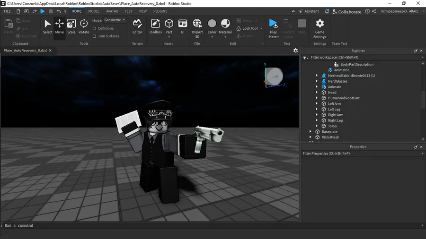
Task: Switch to the TEST tab
Action: tap(128, 11)
